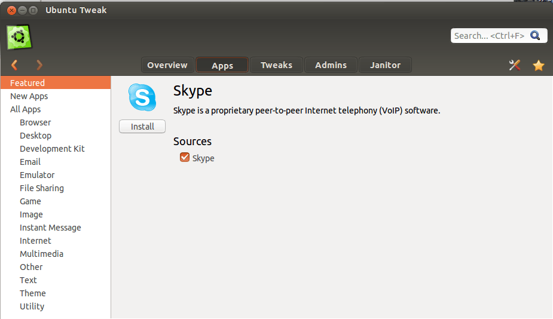553x319 pixels.
Task: Close the Ubuntu Tweak window
Action: (x=11, y=10)
